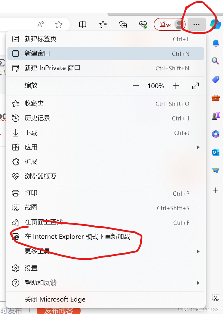This screenshot has height=314, width=223.
Task: Open 设置 from the menu
Action: coord(106,268)
